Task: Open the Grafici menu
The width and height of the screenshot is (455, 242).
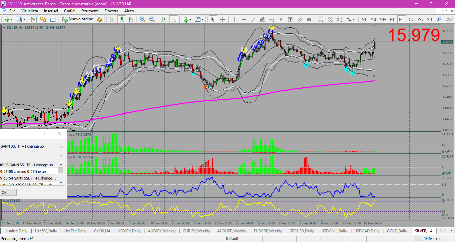Action: click(70, 11)
